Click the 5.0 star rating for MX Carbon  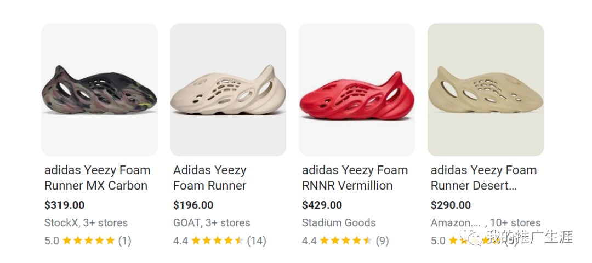click(x=88, y=241)
